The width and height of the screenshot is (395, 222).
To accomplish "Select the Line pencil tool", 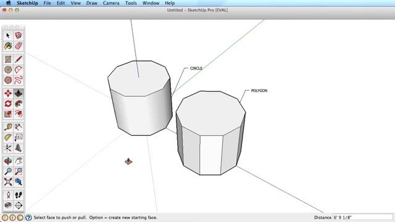I will coord(19,59).
